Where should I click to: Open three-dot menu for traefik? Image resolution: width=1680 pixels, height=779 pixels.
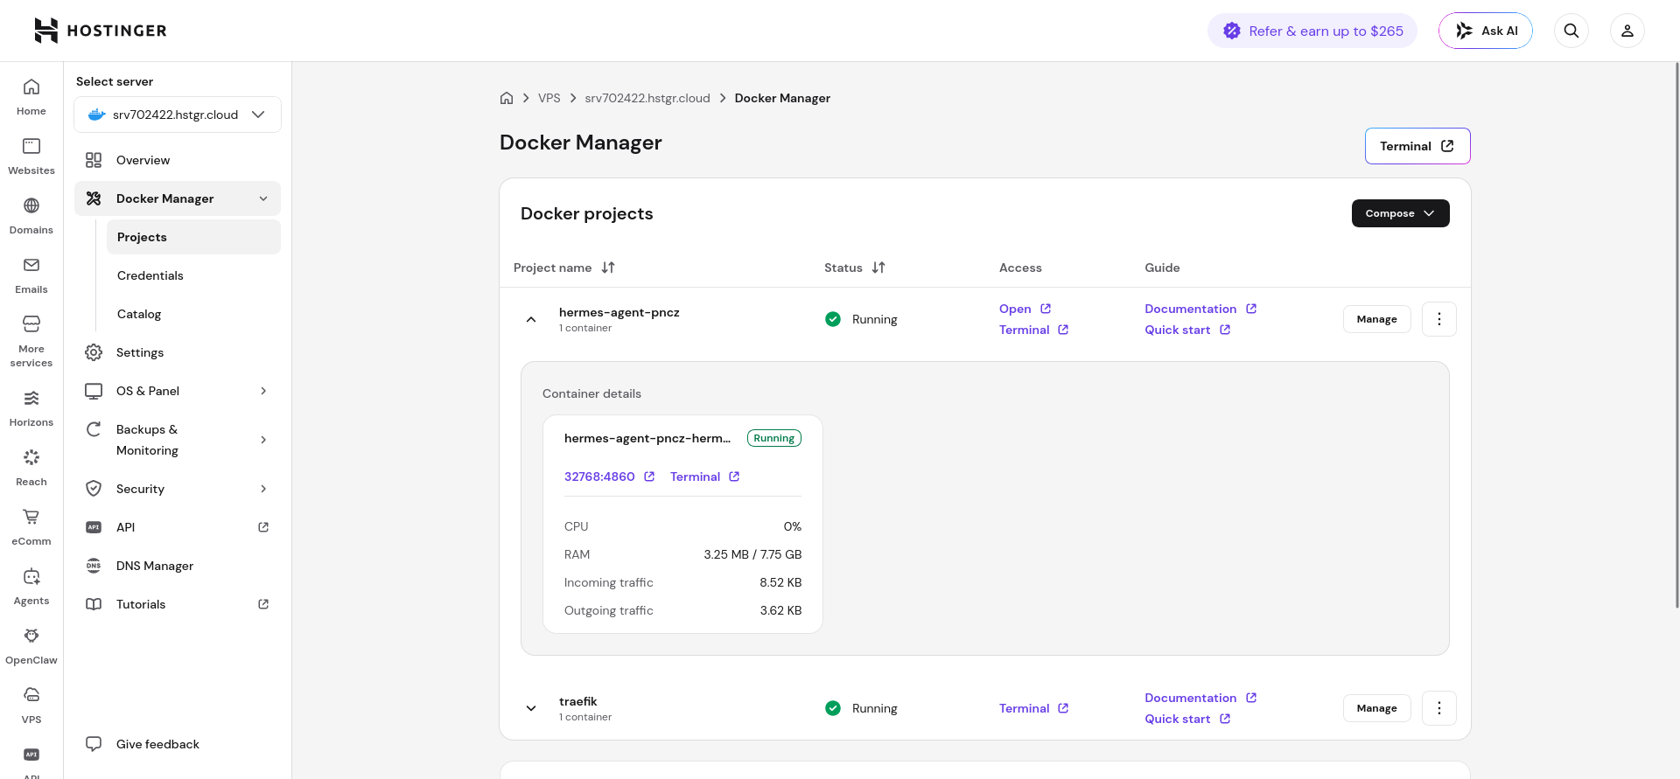[1439, 708]
